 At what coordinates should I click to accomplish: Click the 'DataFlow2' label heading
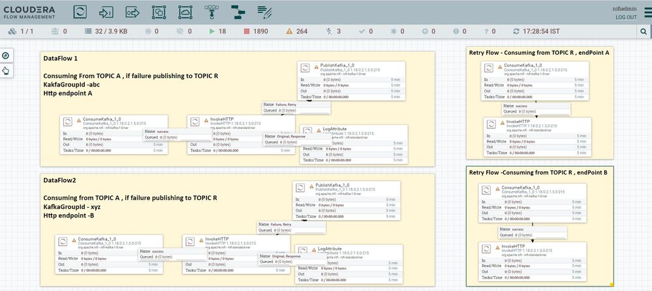pos(59,180)
